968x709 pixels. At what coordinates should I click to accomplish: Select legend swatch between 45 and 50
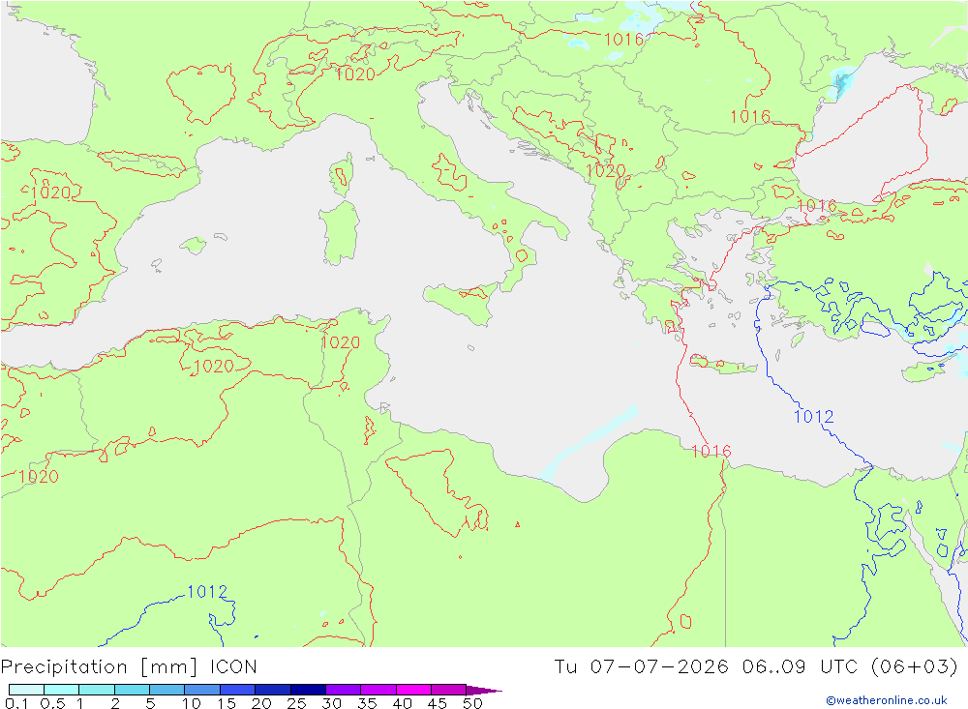pos(449,690)
